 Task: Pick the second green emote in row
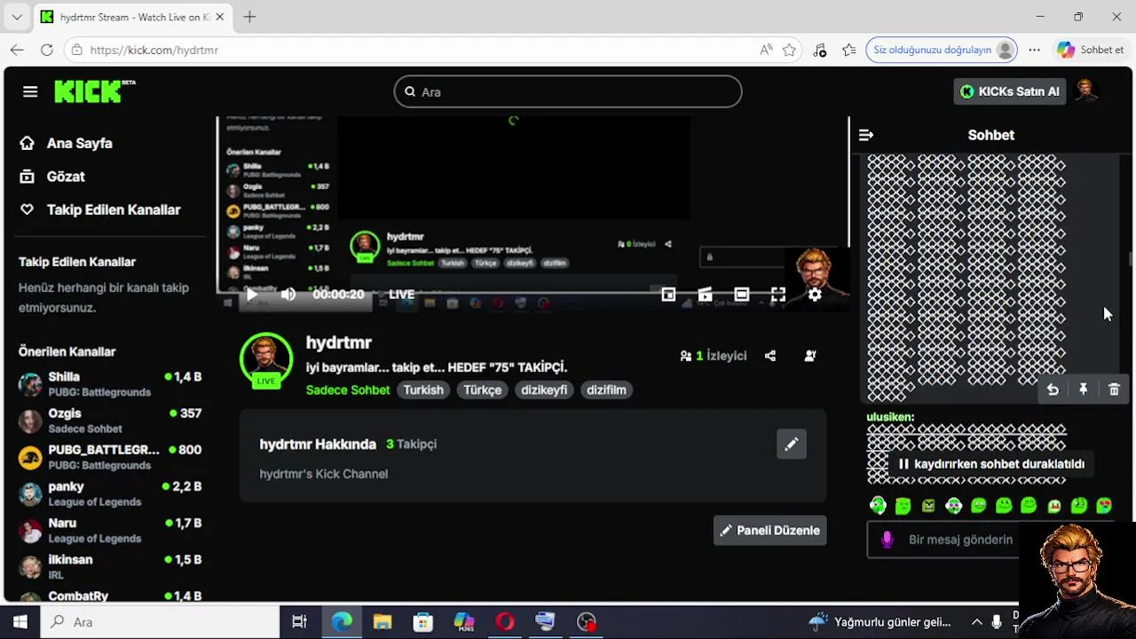[x=903, y=506]
